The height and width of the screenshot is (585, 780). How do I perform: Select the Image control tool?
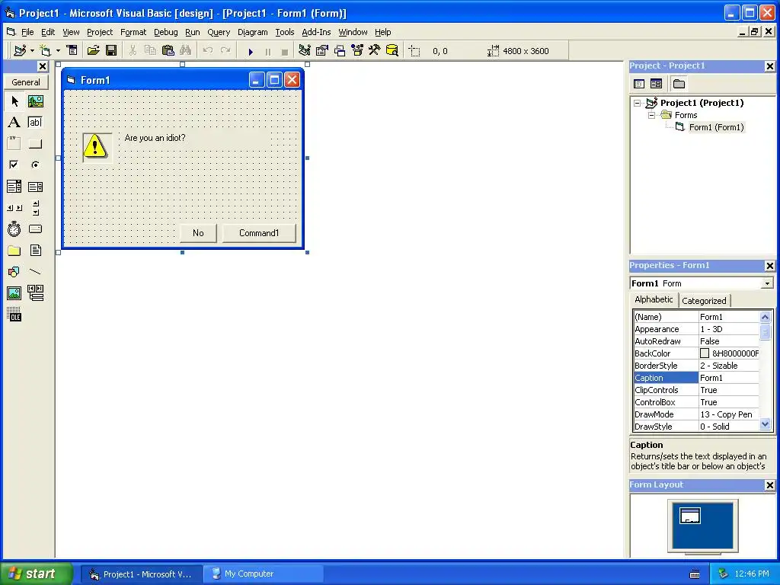(x=14, y=293)
